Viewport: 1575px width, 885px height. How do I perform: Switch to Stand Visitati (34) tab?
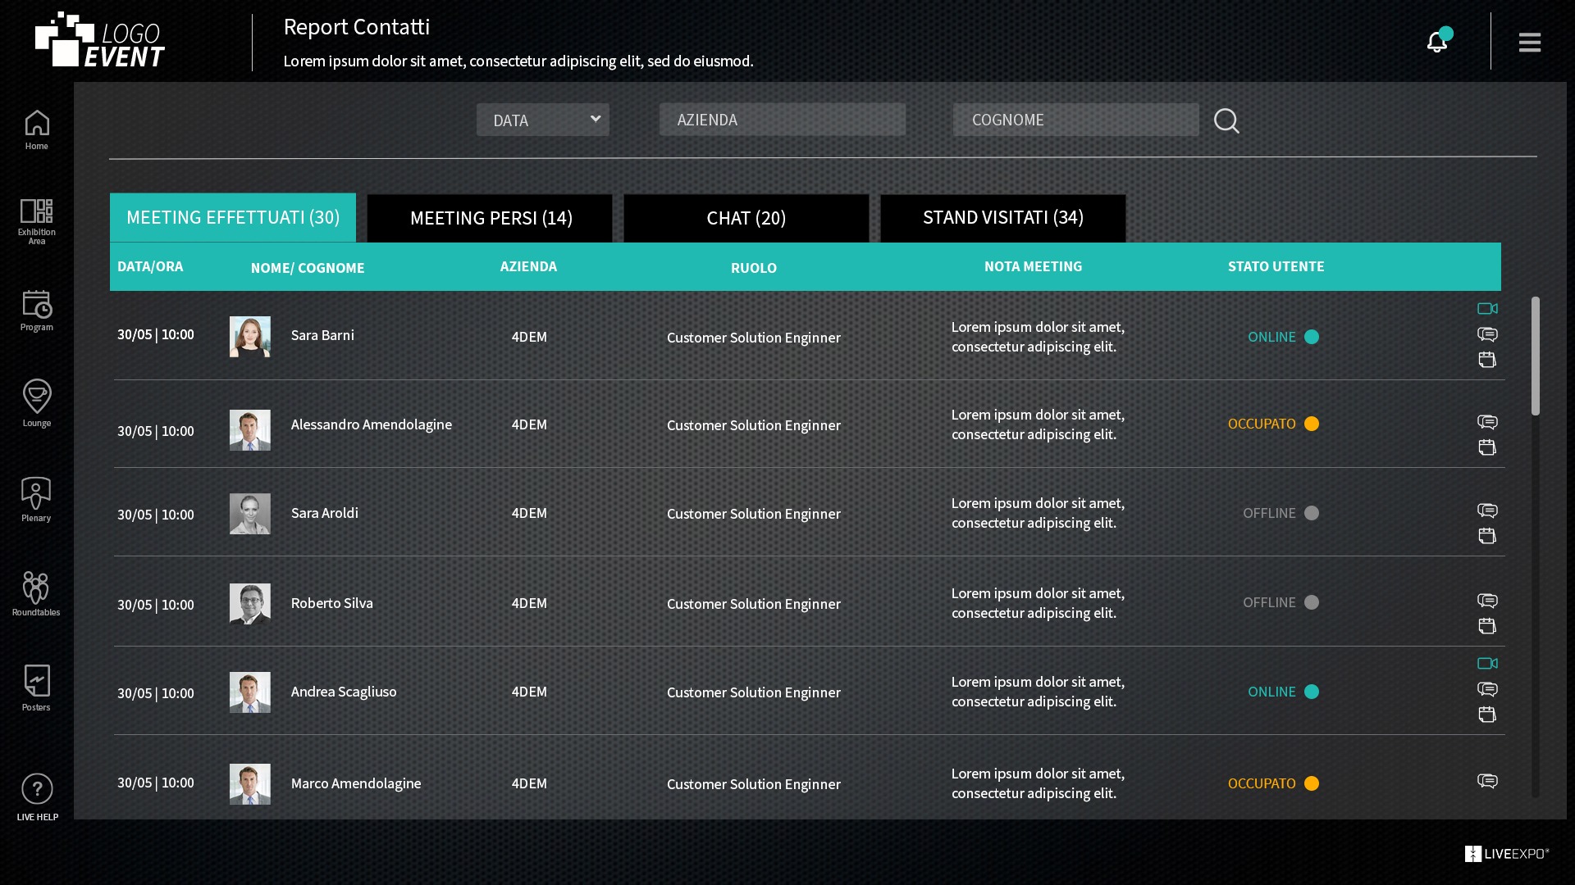pyautogui.click(x=1003, y=218)
